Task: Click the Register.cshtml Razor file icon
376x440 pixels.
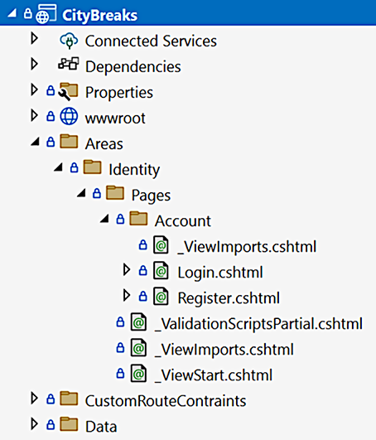Action: point(161,296)
